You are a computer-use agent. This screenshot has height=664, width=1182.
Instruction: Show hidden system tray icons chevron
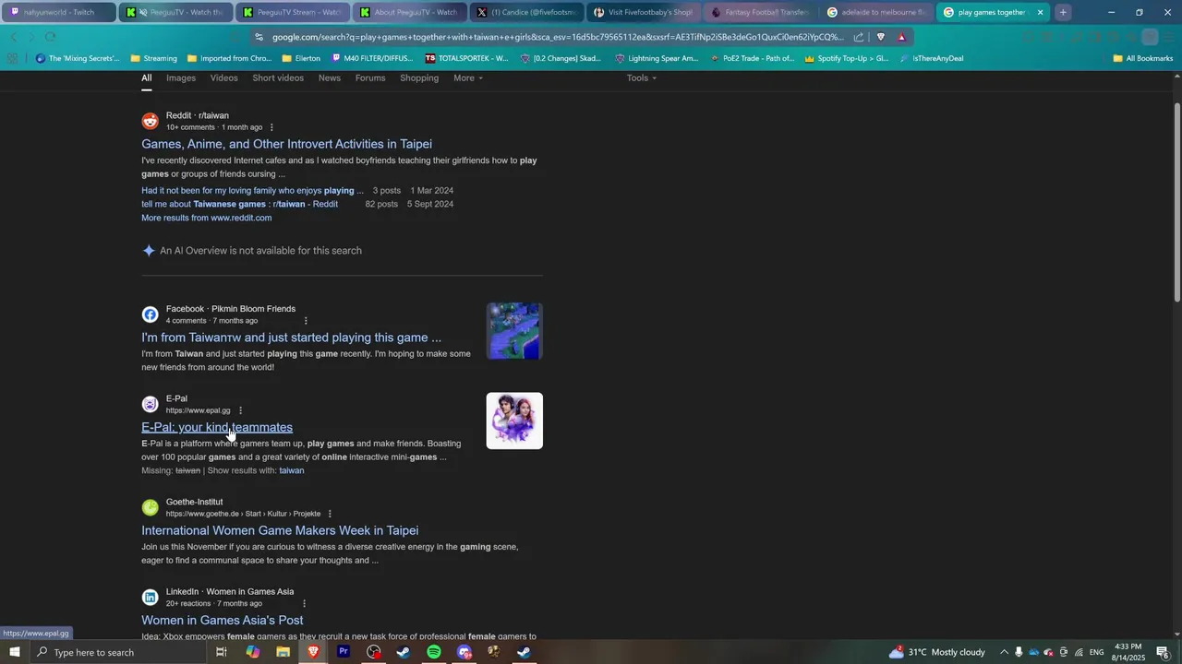1004,652
